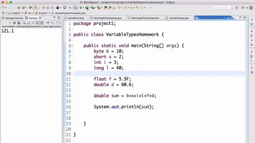
Task: Minimize the Console view panel
Action: [x=54, y=17]
